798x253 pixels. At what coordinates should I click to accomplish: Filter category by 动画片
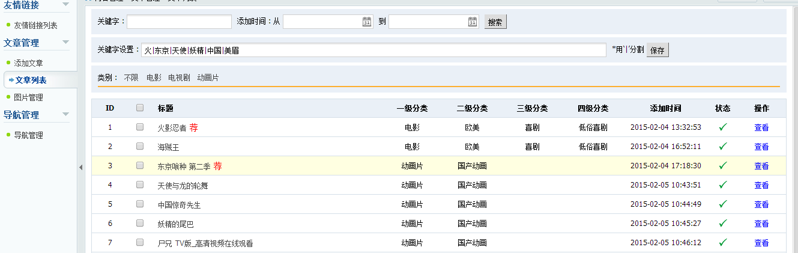208,78
